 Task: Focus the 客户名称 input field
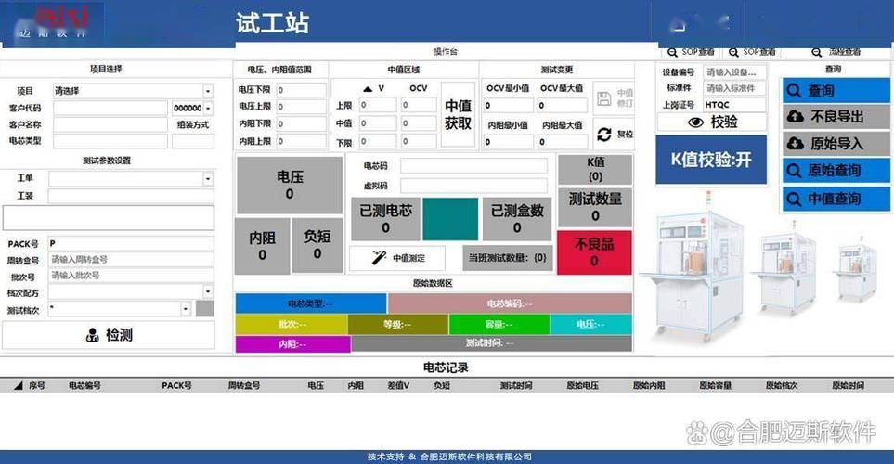click(110, 124)
